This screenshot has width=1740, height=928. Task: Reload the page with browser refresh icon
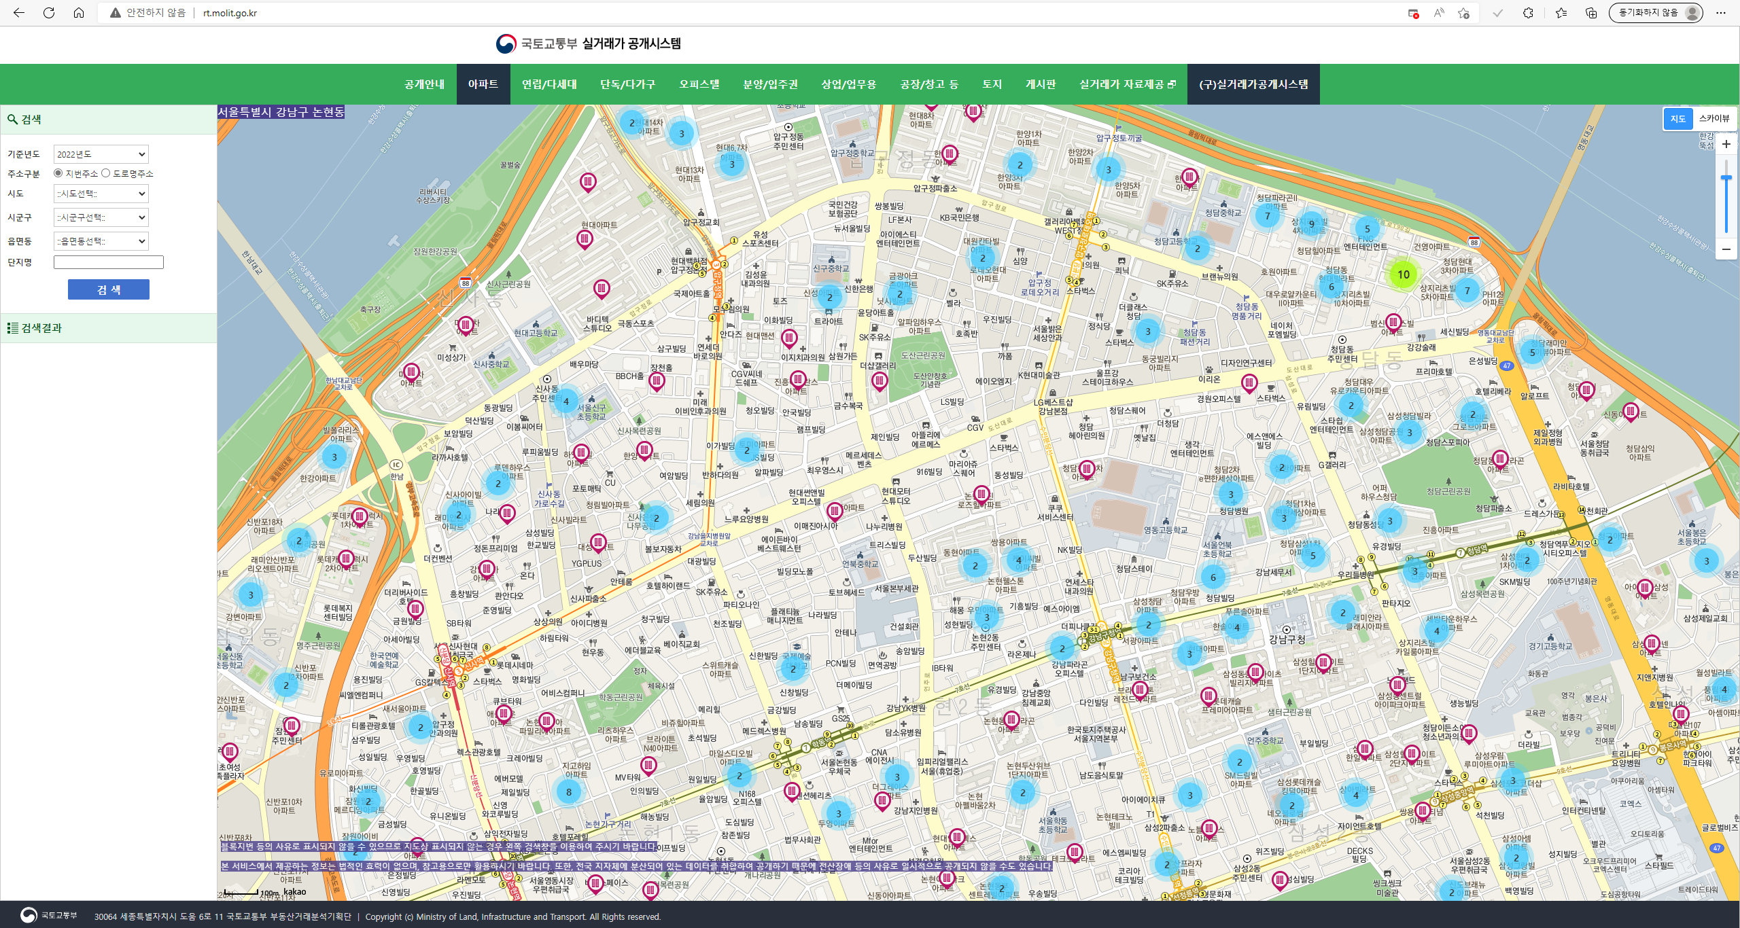[x=49, y=13]
